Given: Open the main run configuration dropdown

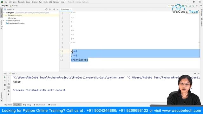Looking at the screenshot, I should (172, 6).
